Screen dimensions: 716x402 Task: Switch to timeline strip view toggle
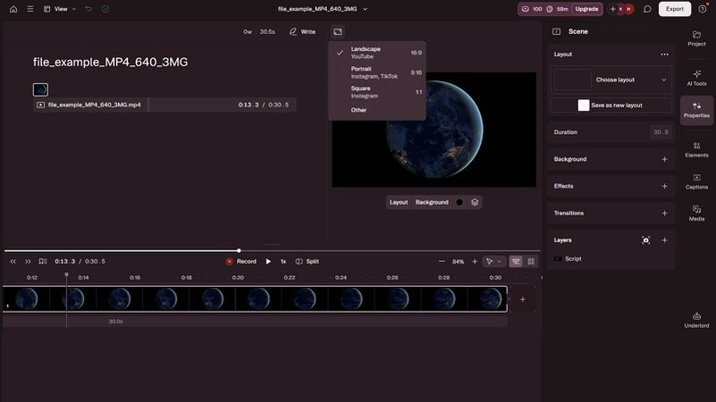(516, 262)
